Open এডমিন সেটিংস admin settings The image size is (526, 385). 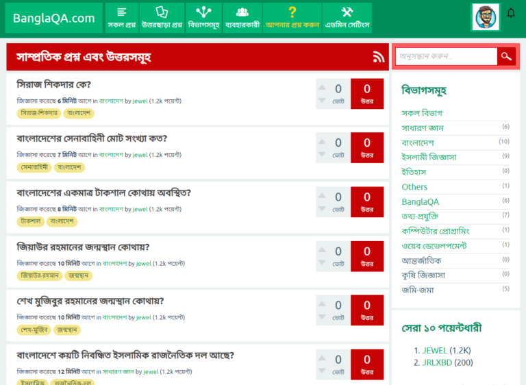(x=347, y=18)
